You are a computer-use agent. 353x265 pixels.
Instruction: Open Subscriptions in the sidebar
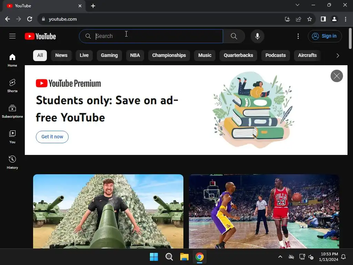12,111
